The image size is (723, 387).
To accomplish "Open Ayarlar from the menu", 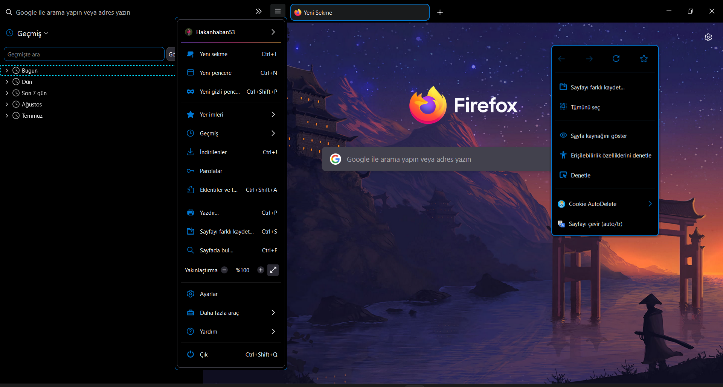I will pyautogui.click(x=231, y=294).
